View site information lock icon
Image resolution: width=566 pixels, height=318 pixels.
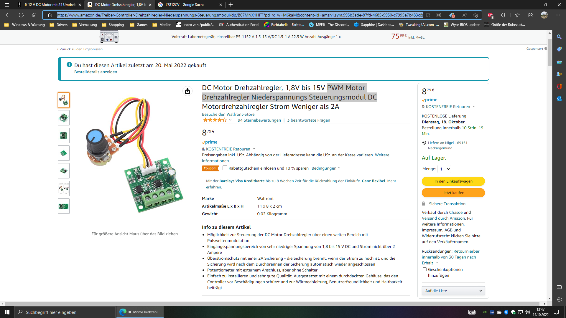(x=50, y=15)
